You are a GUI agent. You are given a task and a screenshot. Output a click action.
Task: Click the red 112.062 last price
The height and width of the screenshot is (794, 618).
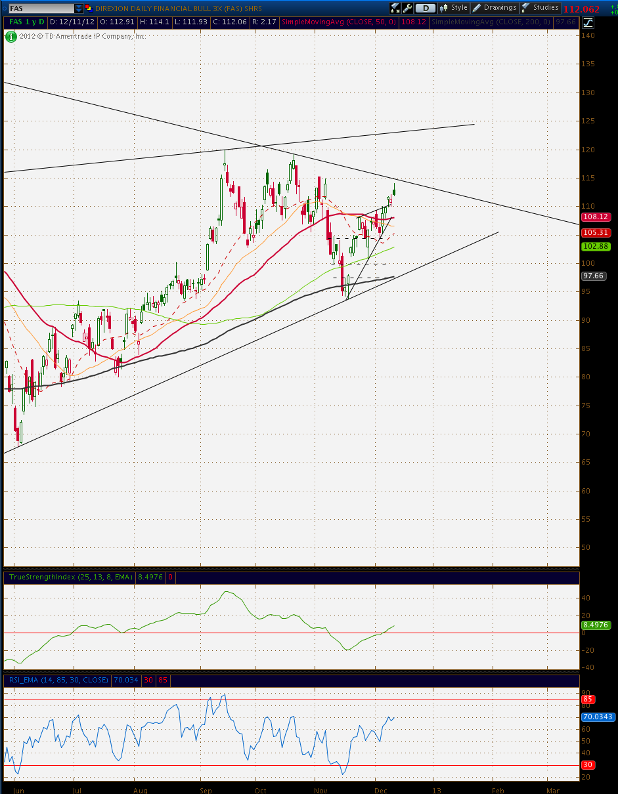(x=581, y=9)
